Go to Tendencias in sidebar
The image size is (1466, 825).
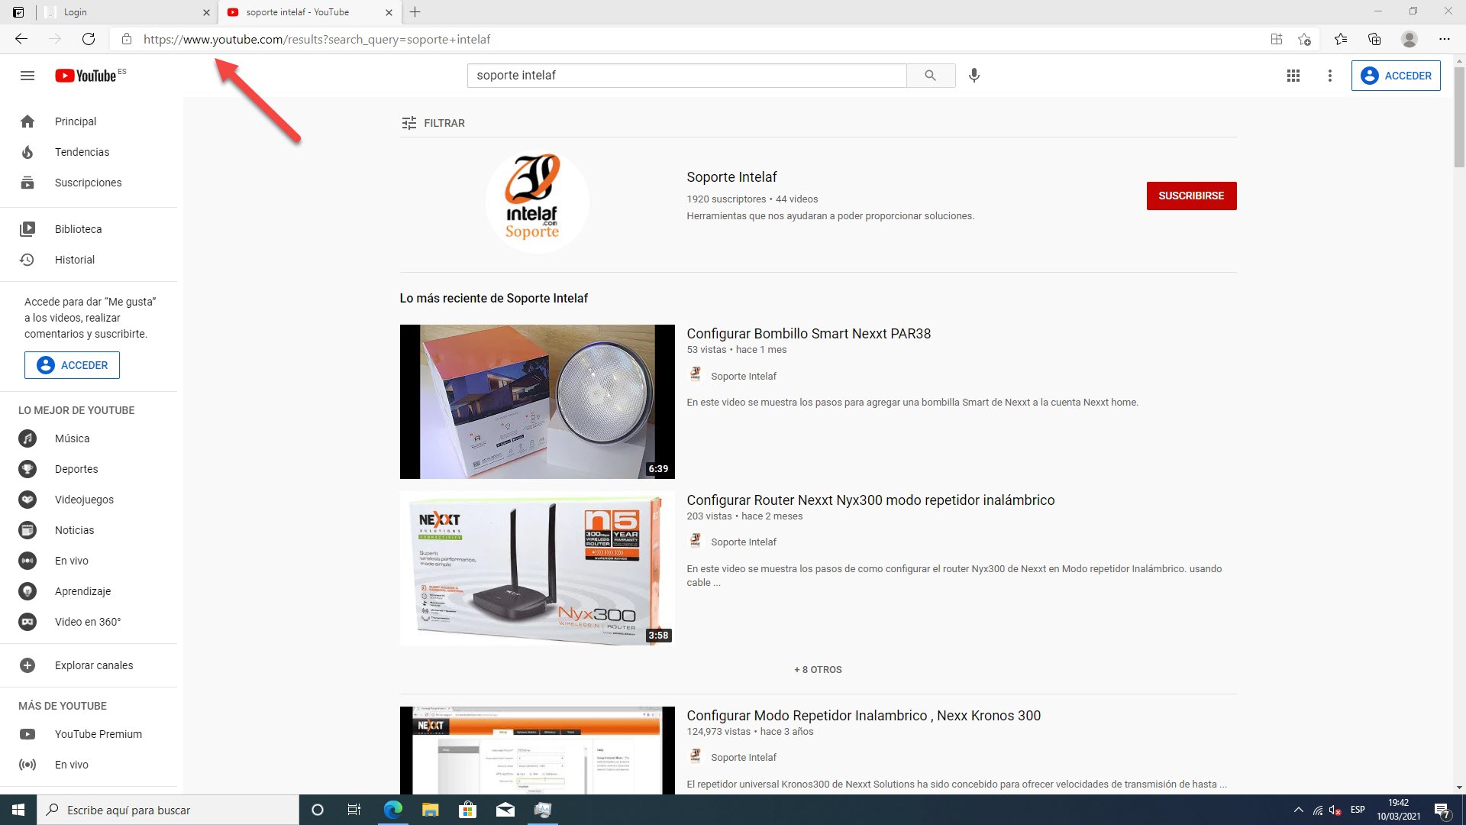coord(82,152)
